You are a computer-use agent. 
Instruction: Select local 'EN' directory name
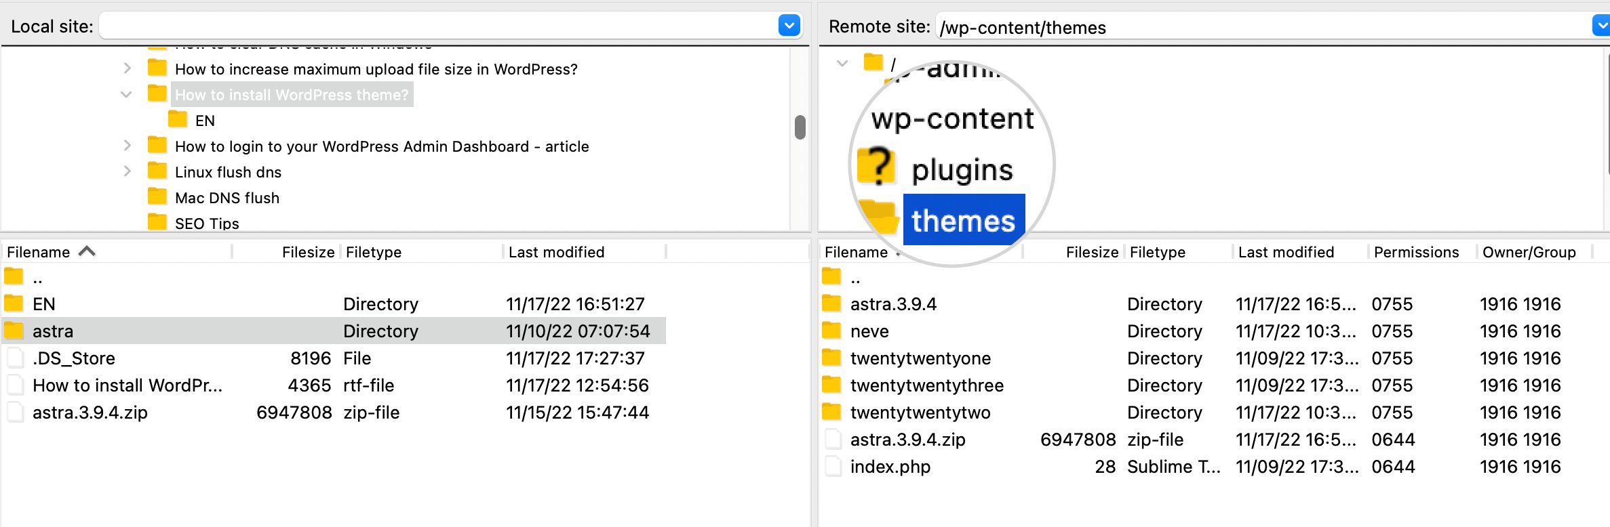[x=44, y=304]
